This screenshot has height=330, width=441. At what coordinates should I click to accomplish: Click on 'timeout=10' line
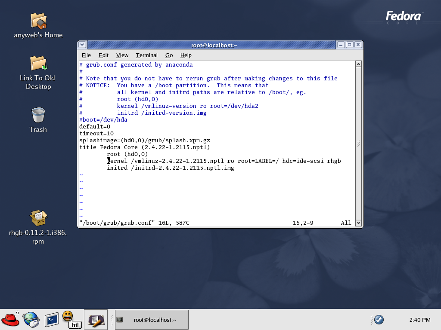point(96,134)
